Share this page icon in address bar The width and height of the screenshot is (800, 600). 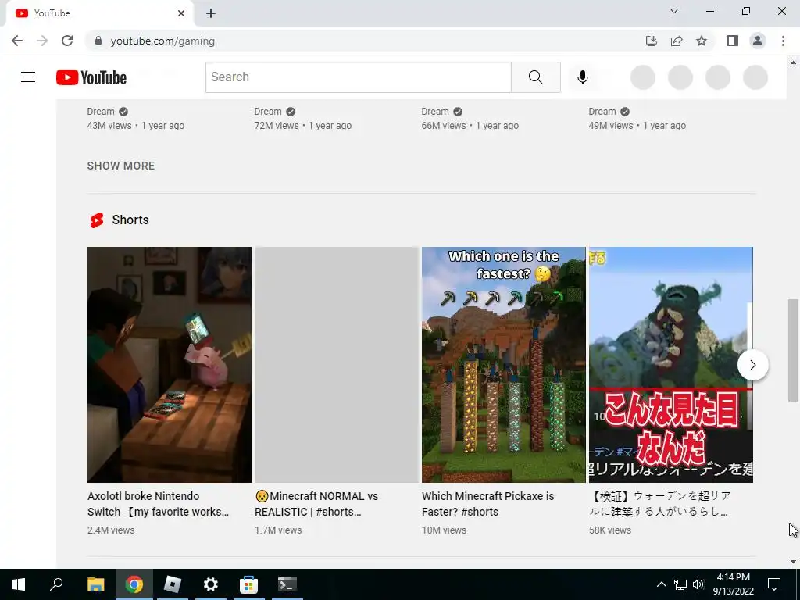pyautogui.click(x=677, y=41)
